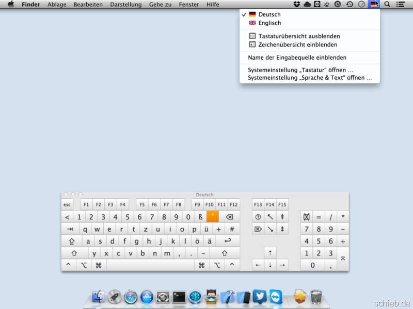The image size is (413, 309).
Task: Open the "Darstellung" menu
Action: click(126, 4)
